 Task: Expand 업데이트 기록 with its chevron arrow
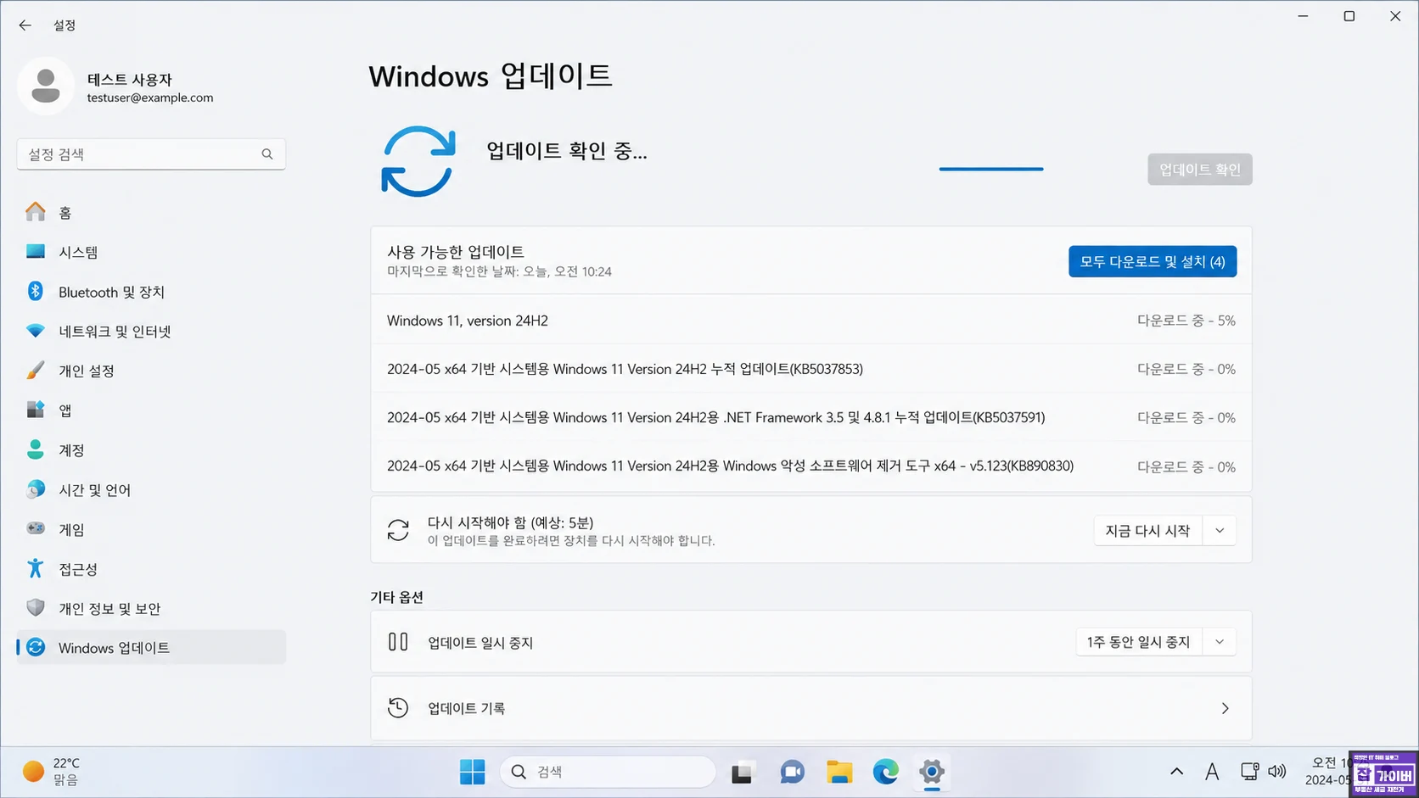point(1225,708)
